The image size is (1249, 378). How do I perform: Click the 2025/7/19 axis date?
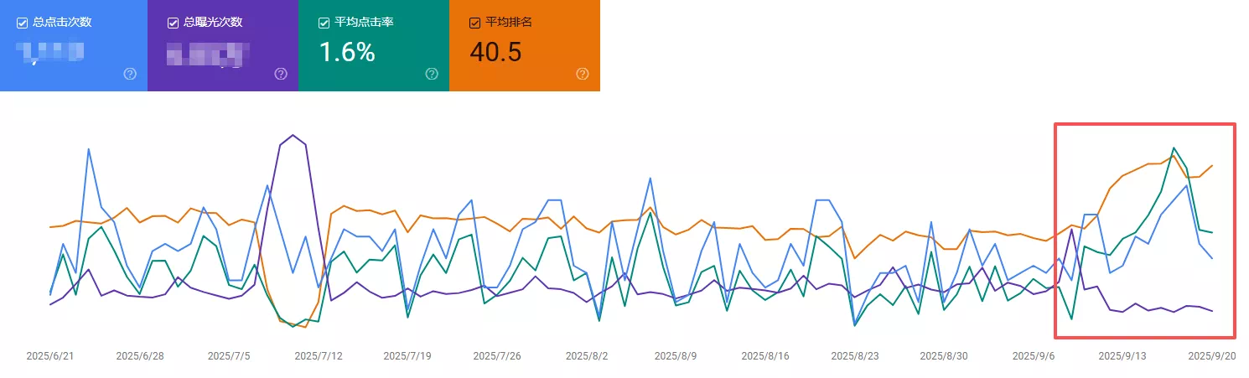407,356
